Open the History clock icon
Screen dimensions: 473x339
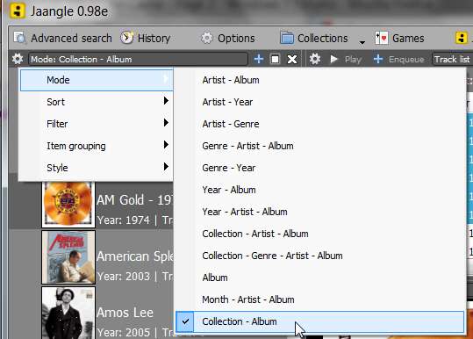(x=127, y=38)
